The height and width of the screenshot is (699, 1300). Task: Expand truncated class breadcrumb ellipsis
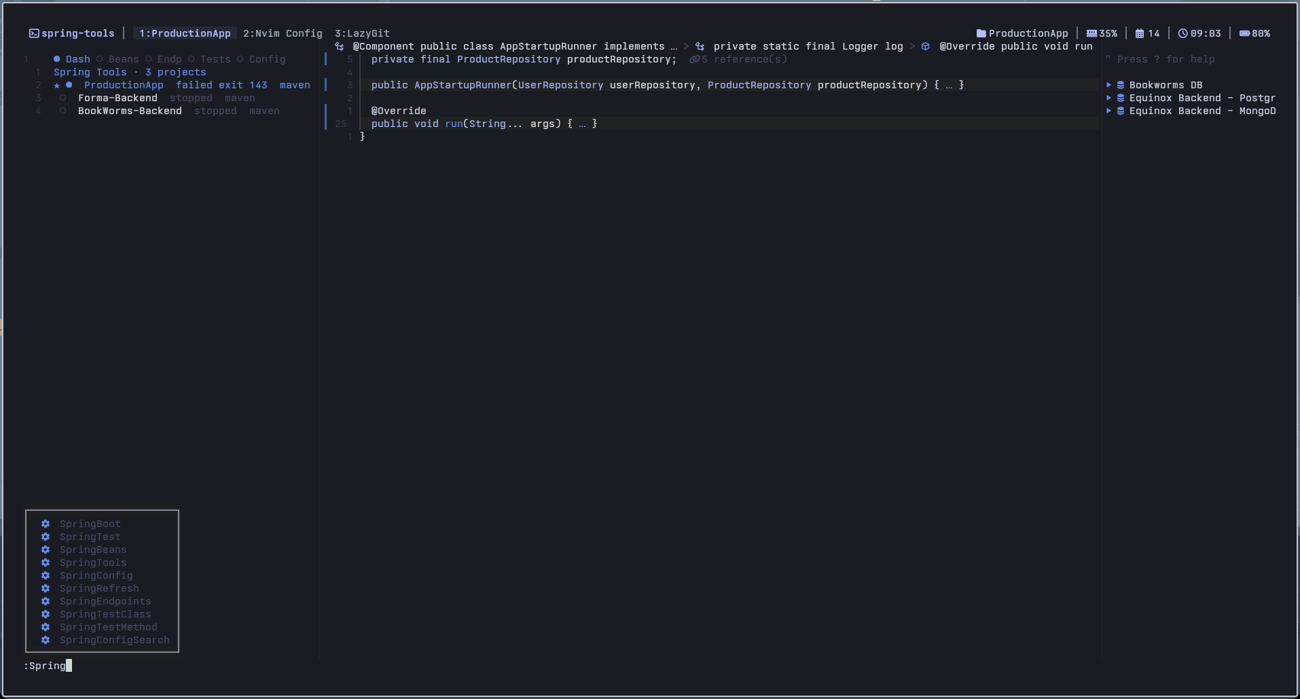(x=674, y=46)
